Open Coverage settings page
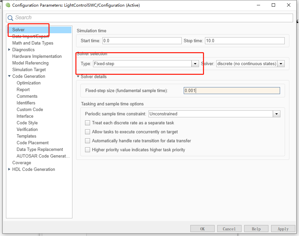This screenshot has height=236, width=299. [22, 163]
